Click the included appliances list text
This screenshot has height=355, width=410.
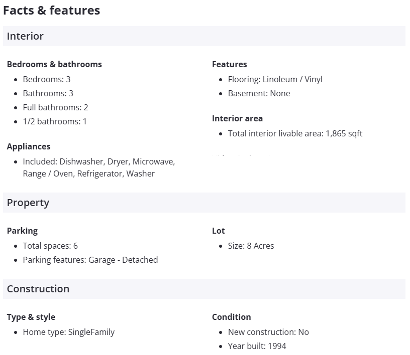(x=98, y=167)
